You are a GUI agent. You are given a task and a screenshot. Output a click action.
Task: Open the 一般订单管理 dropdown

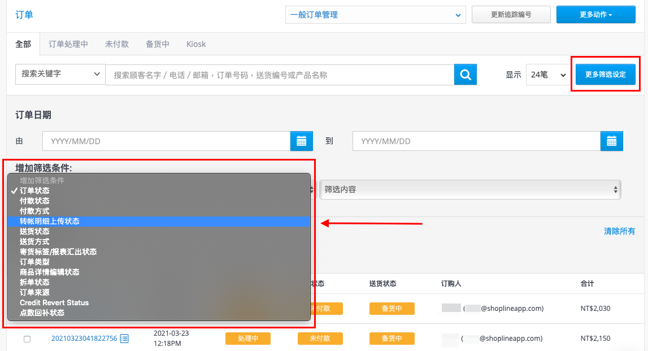pyautogui.click(x=375, y=15)
